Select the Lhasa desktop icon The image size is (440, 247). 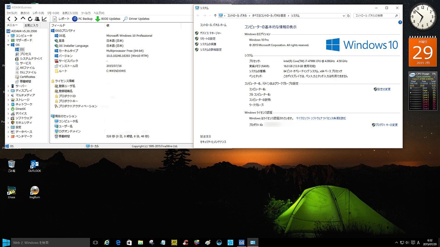click(x=12, y=193)
